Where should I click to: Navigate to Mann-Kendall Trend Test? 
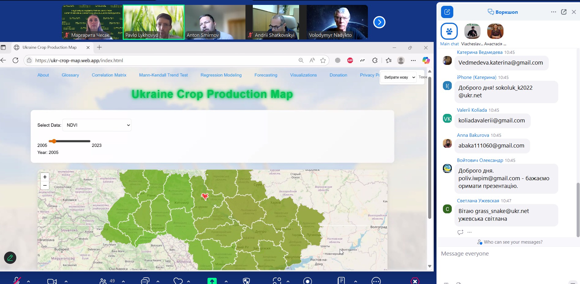[x=163, y=75]
